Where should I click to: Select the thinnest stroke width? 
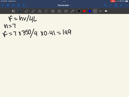[95, 11]
